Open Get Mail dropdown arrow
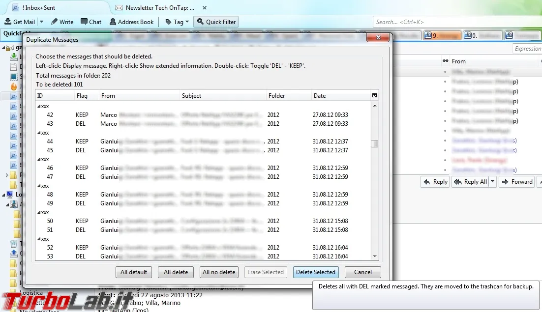The image size is (542, 312). [x=41, y=22]
